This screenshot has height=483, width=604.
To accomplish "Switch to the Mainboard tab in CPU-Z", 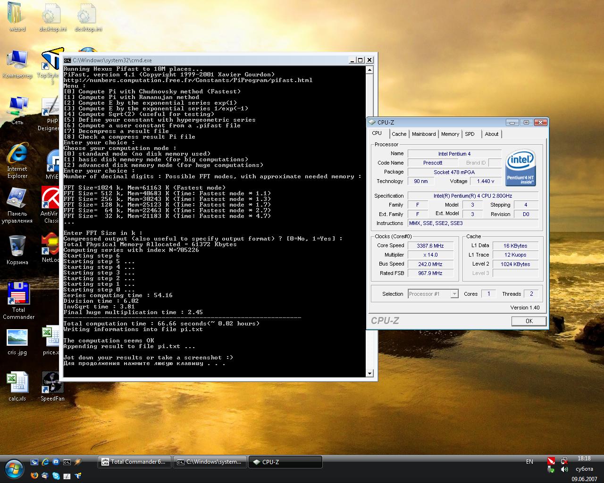I will (x=424, y=134).
